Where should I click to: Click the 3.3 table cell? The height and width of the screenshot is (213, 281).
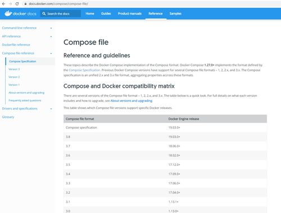(68, 183)
